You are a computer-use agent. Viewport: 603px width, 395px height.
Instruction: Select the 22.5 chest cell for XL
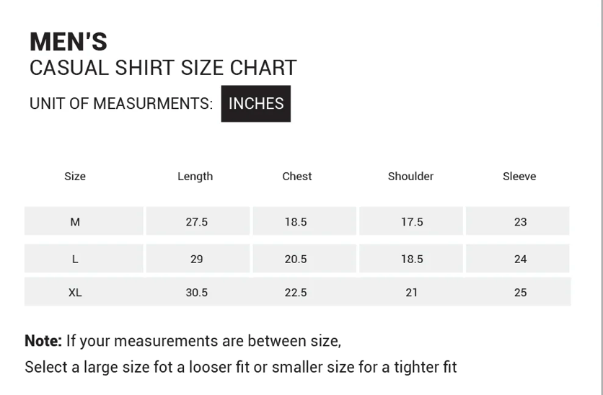point(296,293)
